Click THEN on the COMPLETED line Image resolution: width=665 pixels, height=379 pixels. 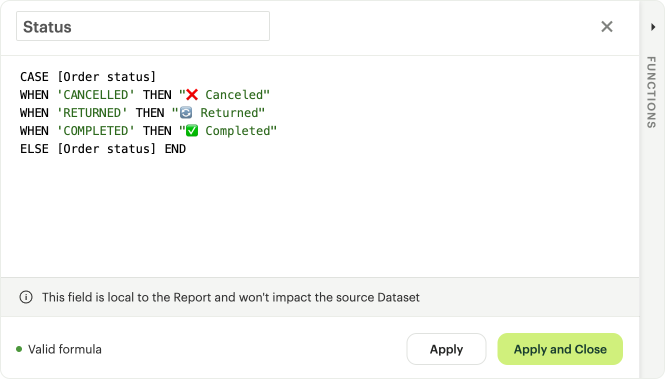click(157, 131)
